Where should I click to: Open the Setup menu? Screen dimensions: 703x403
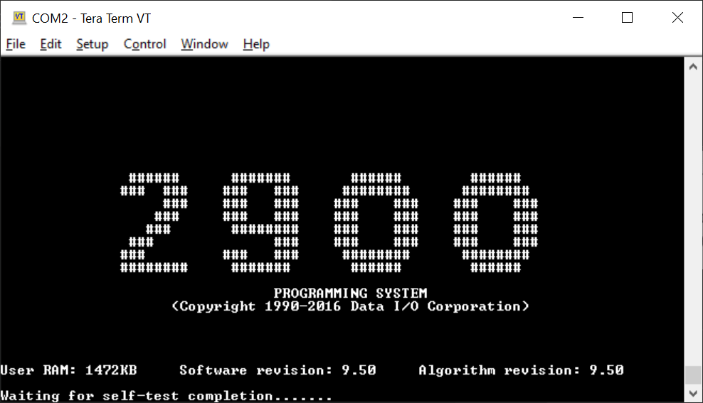pos(92,44)
